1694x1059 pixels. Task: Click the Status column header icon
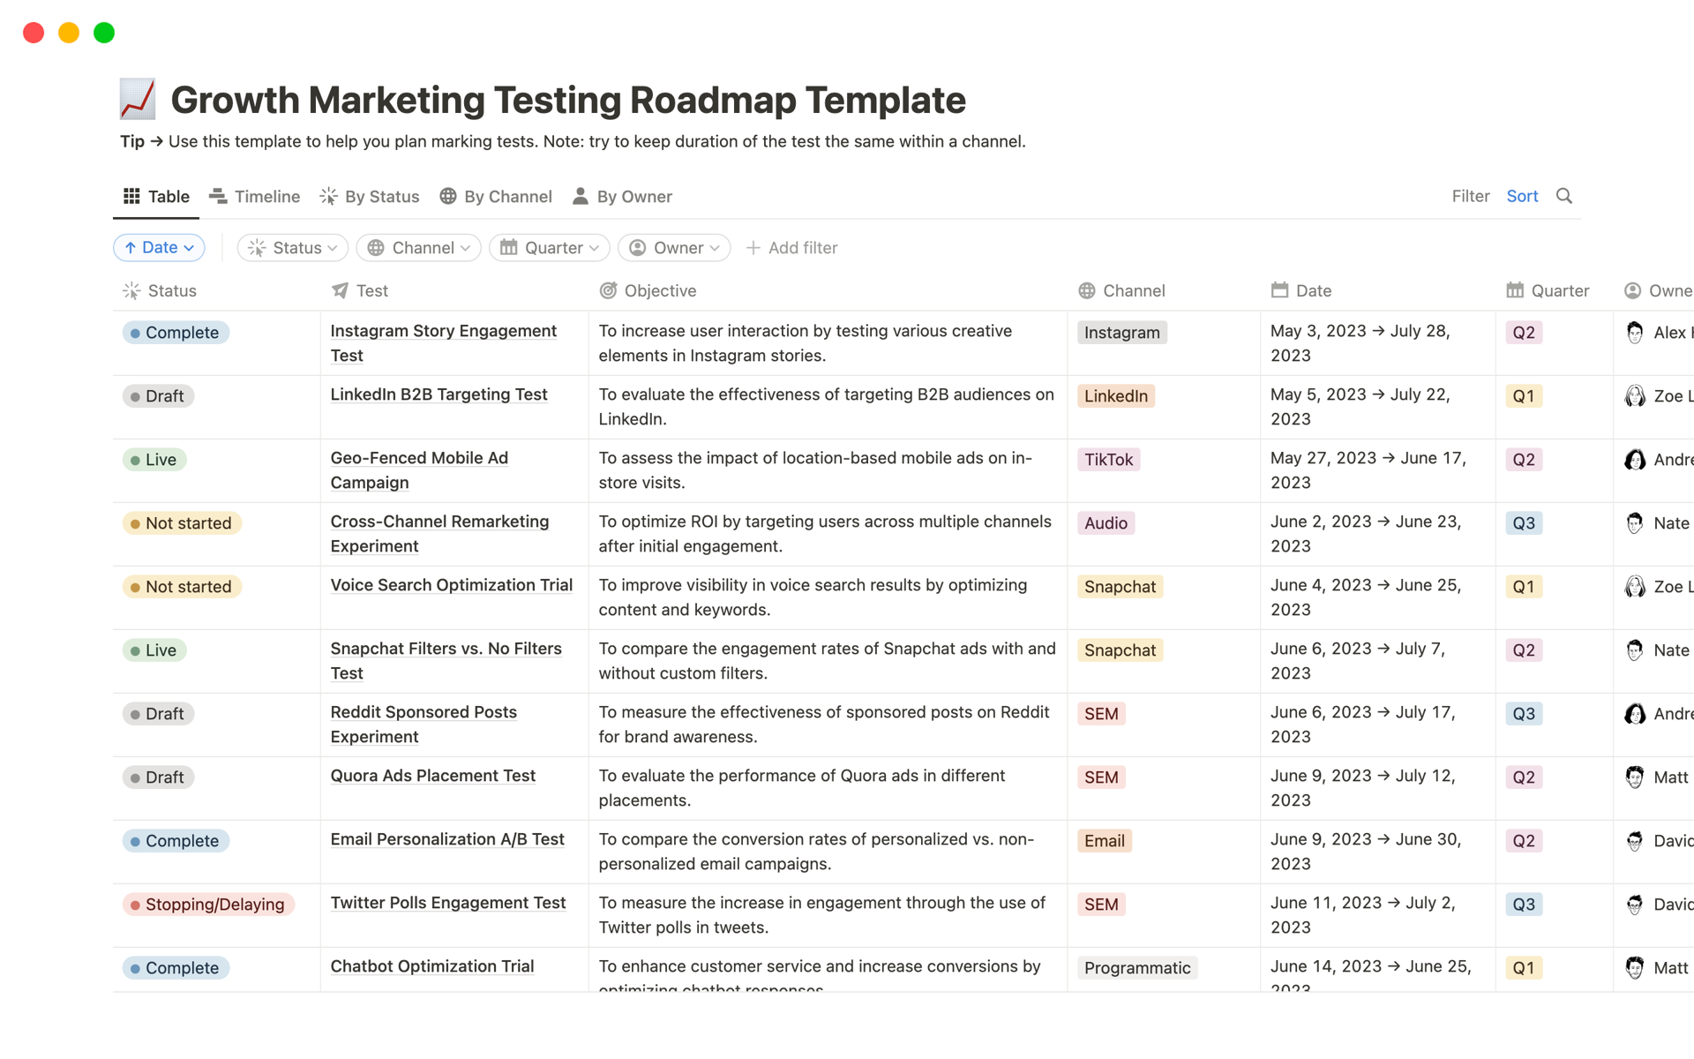(131, 291)
